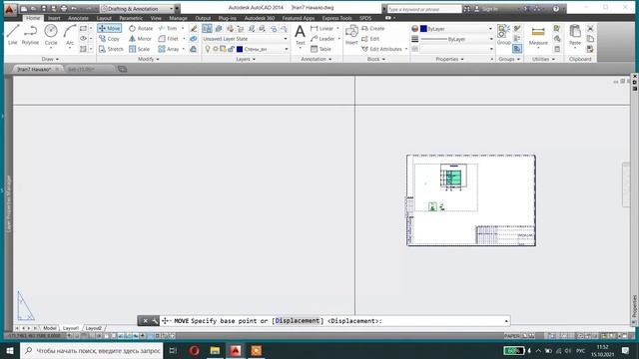Switch to the Insert ribbon tab

coord(54,18)
